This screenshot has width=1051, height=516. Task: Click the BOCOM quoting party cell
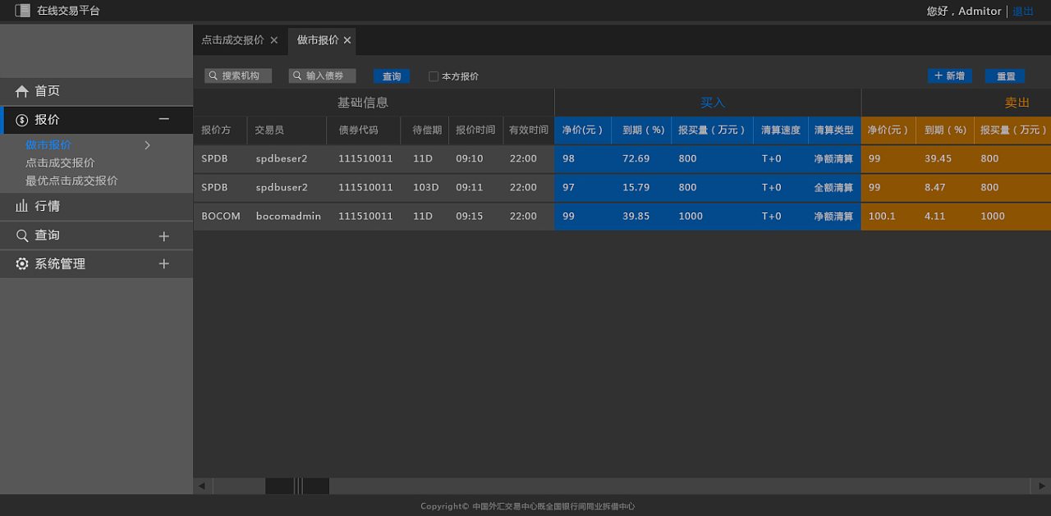point(221,216)
